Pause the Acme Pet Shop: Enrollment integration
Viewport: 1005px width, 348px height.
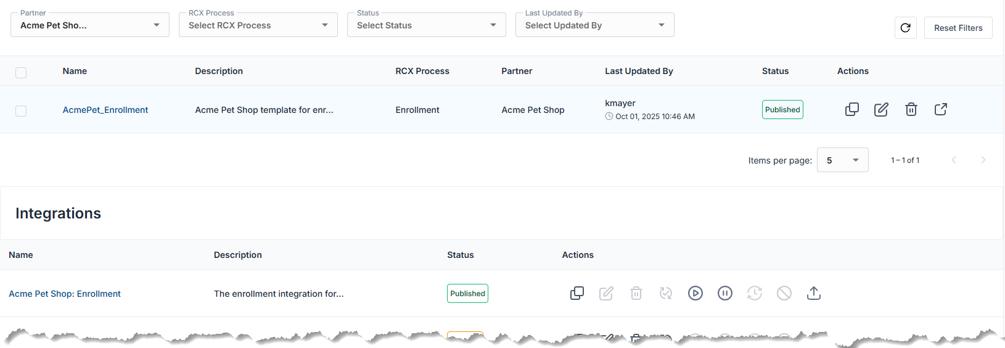tap(724, 293)
